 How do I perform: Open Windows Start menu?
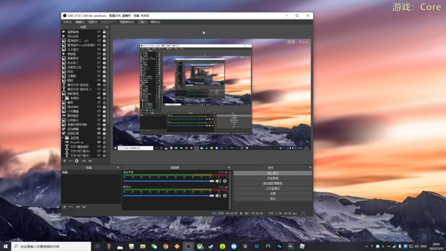(5, 246)
